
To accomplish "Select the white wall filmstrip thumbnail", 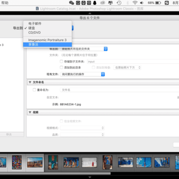I will coord(89,162).
